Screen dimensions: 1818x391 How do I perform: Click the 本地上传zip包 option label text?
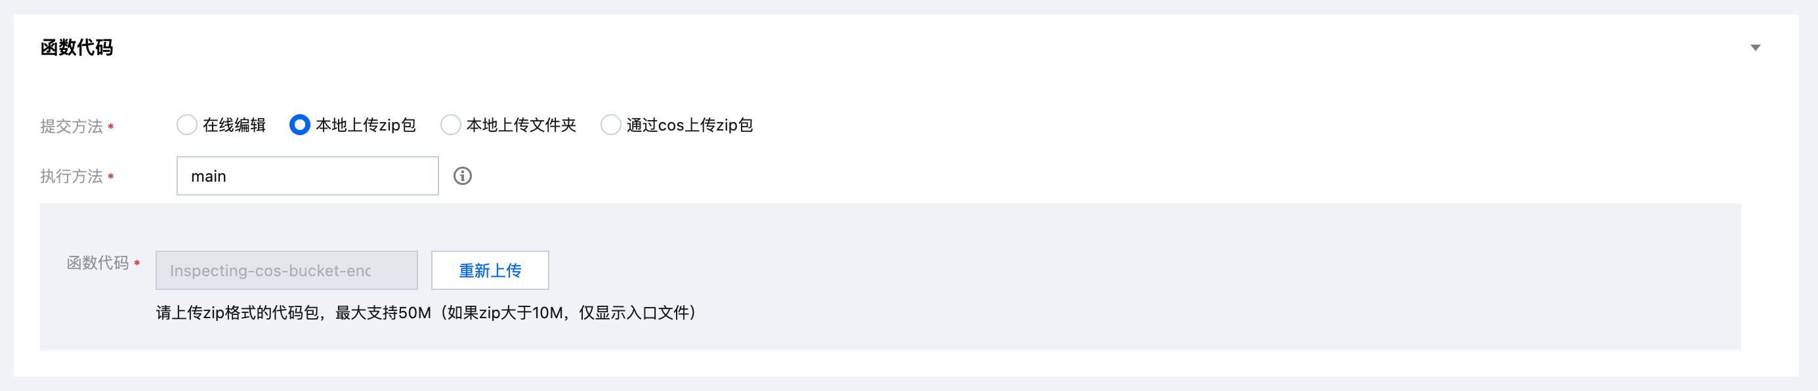coord(366,125)
